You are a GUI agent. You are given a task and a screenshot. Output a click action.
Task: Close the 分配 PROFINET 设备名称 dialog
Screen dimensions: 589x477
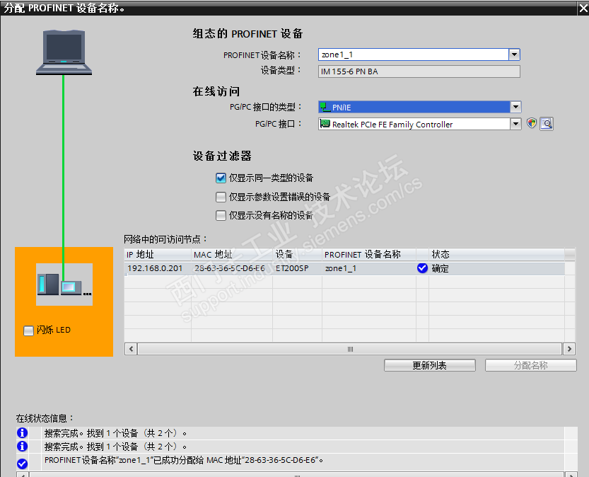[x=583, y=8]
